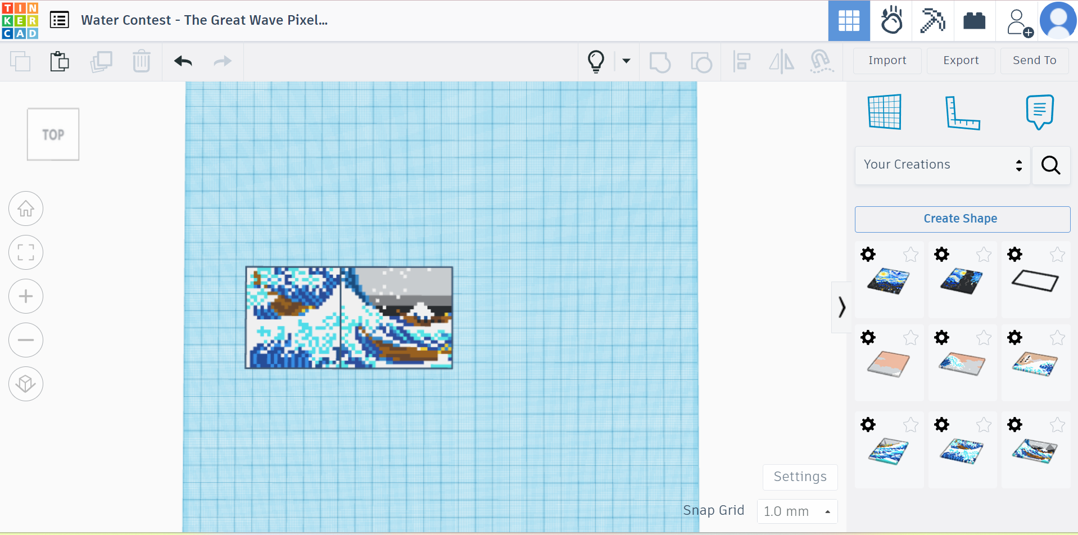The height and width of the screenshot is (535, 1078).
Task: Undo the last action
Action: pyautogui.click(x=183, y=61)
